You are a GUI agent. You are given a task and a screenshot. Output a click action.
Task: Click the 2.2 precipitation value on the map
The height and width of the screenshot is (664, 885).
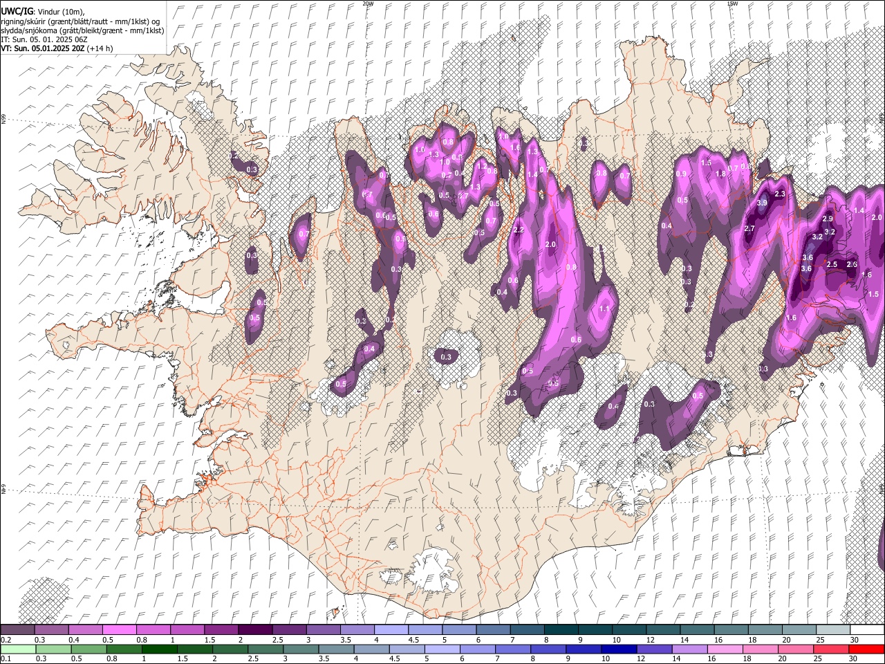(519, 230)
